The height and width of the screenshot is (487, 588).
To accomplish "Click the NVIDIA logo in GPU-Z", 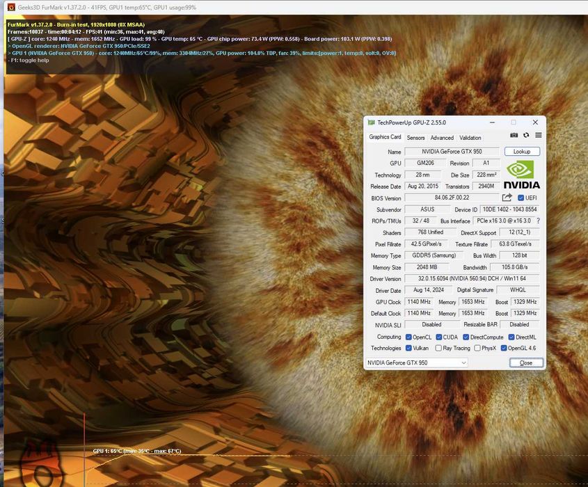I will (x=522, y=175).
